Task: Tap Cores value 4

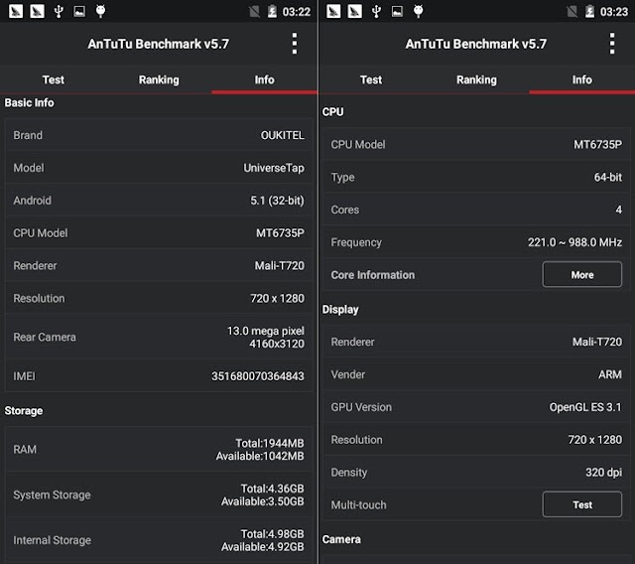Action: point(619,210)
